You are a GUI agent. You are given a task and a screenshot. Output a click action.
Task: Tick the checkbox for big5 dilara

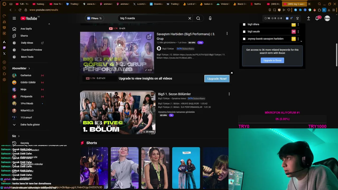[244, 24]
